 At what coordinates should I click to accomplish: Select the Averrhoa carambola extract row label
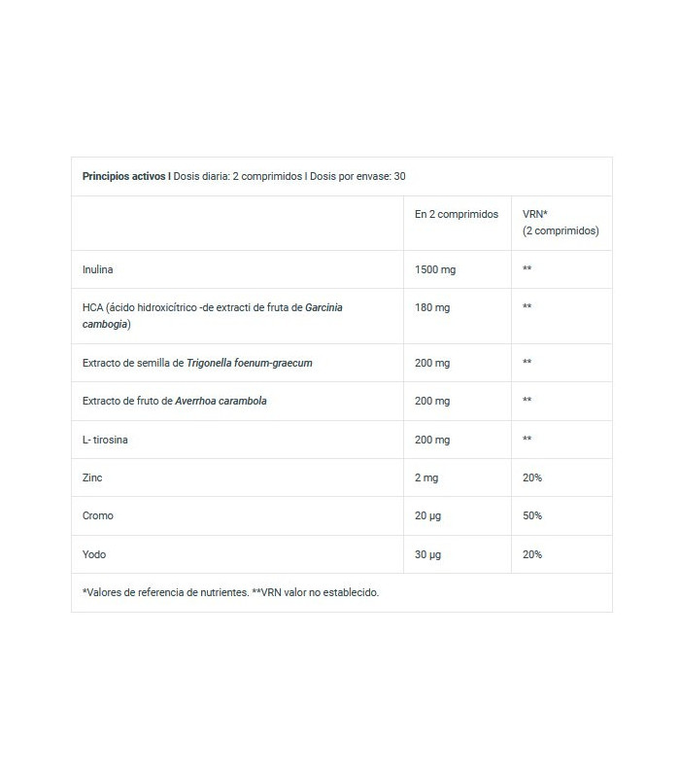(175, 401)
